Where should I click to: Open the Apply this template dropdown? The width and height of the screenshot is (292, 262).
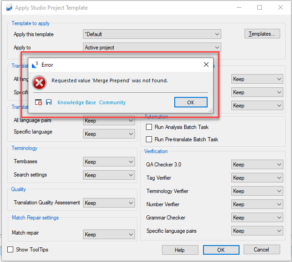[x=152, y=34]
